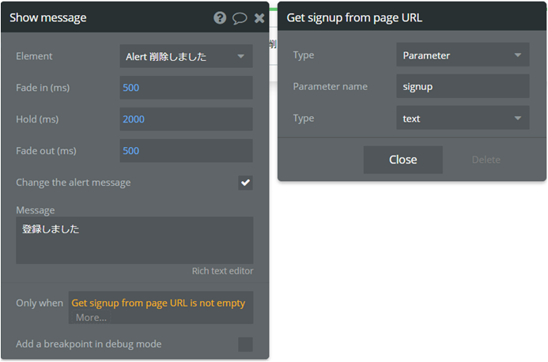Click the Element label
This screenshot has width=548, height=362.
34,56
